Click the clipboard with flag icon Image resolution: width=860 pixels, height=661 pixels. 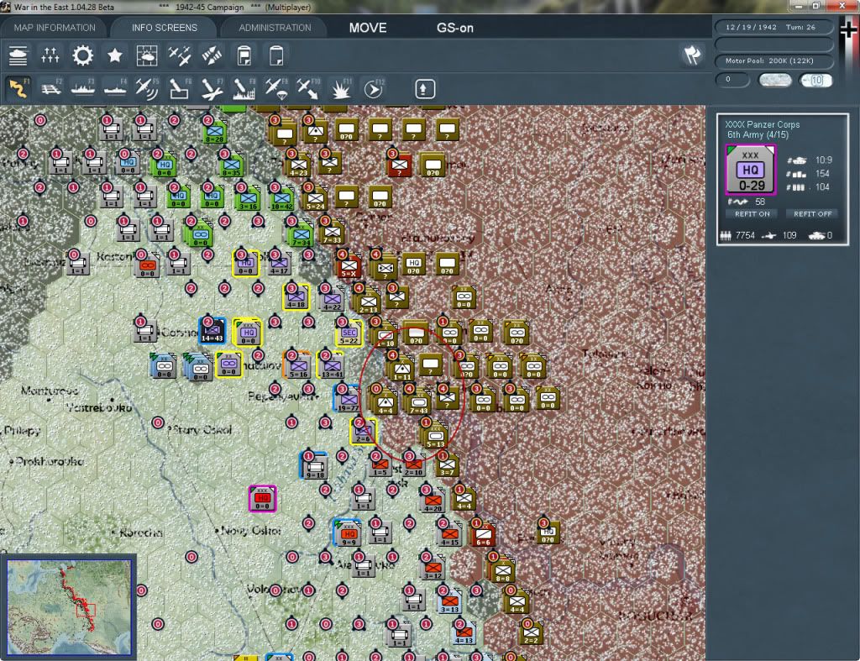point(244,55)
